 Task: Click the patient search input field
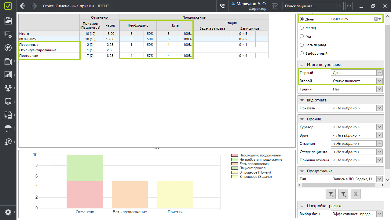pos(310,6)
